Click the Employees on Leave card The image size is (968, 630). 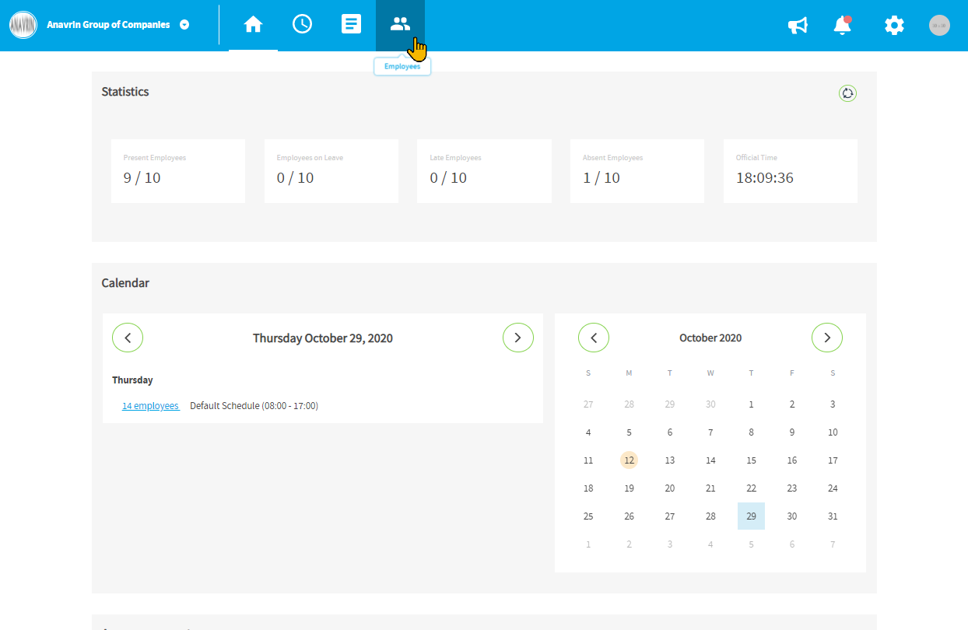331,171
